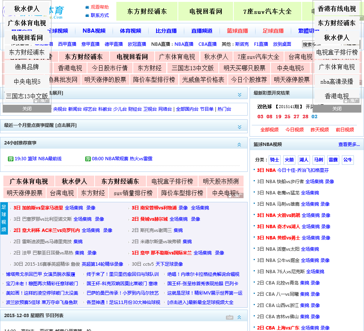Screen dimensions: 364x331
Task: Filter NBA videos by 公牛
Action: [348, 160]
